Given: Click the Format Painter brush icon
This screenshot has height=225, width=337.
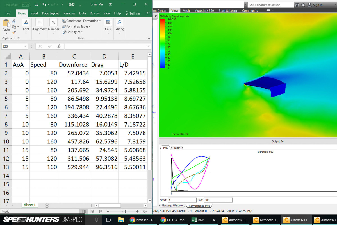Looking at the screenshot, I should pos(14,32).
